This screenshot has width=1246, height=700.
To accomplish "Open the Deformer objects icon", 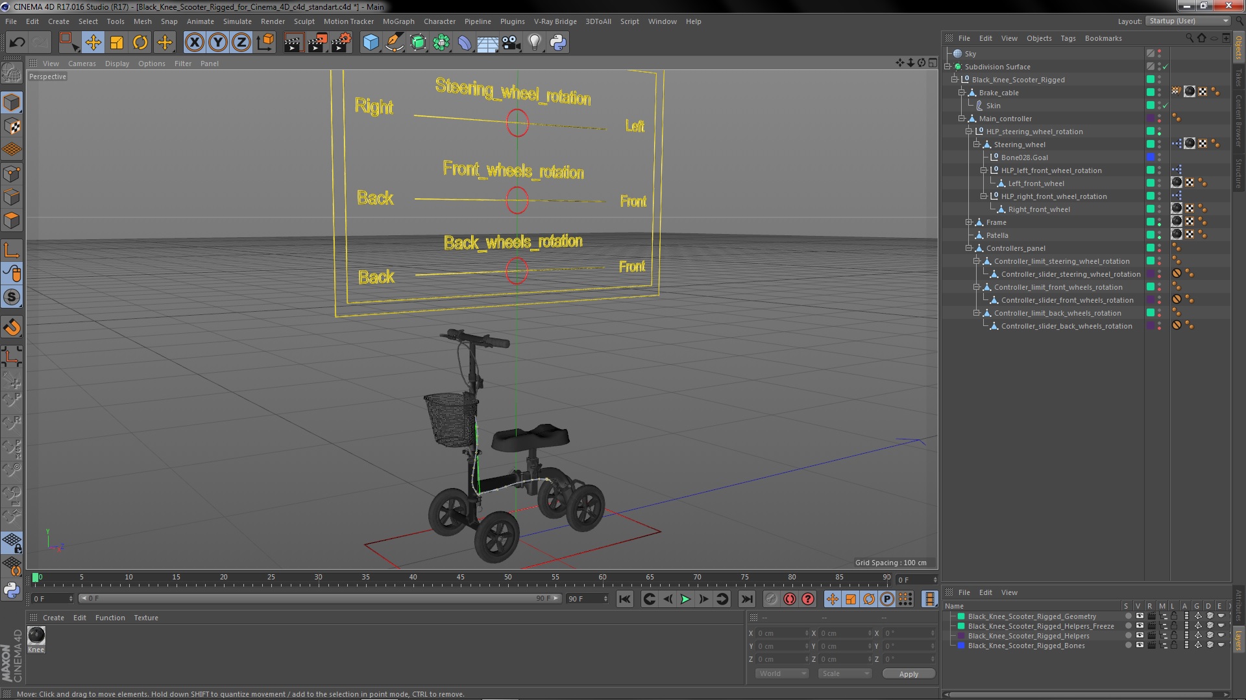I will coord(465,43).
